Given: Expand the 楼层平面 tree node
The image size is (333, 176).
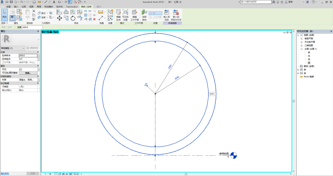Looking at the screenshot, I should click(301, 38).
